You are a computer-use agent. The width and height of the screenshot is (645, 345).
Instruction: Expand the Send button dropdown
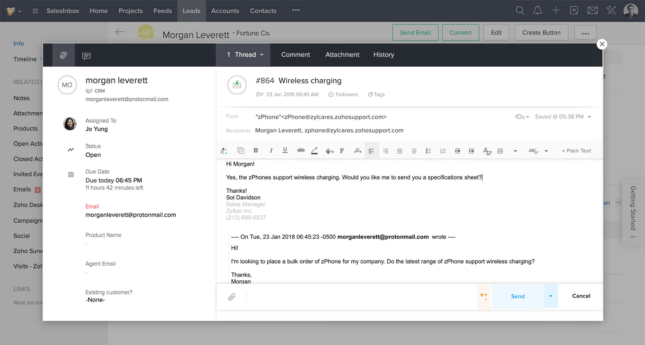[551, 296]
